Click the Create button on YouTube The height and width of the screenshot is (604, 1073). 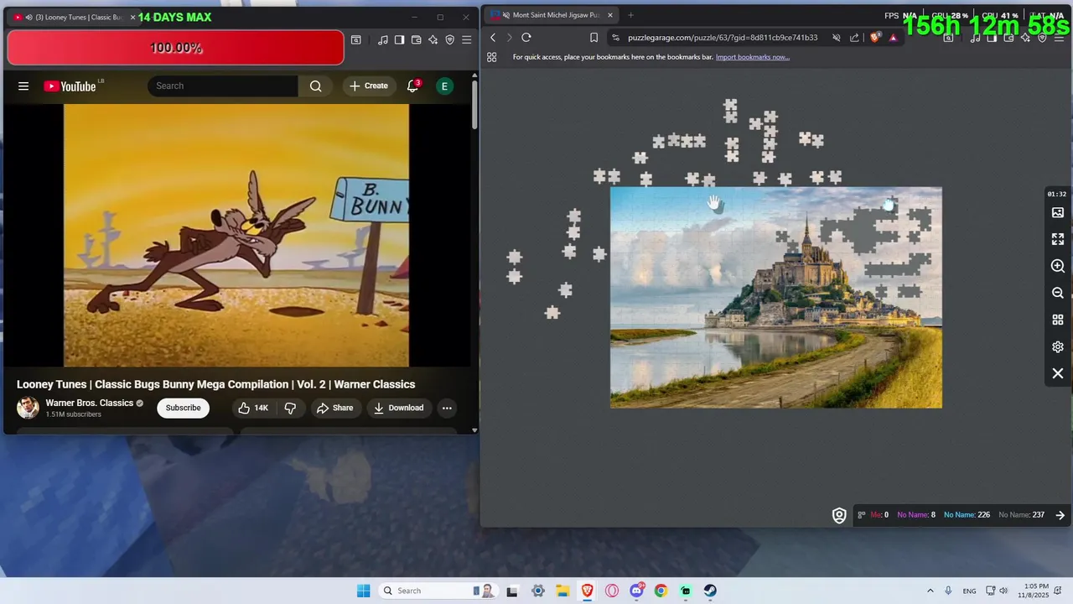click(x=369, y=86)
